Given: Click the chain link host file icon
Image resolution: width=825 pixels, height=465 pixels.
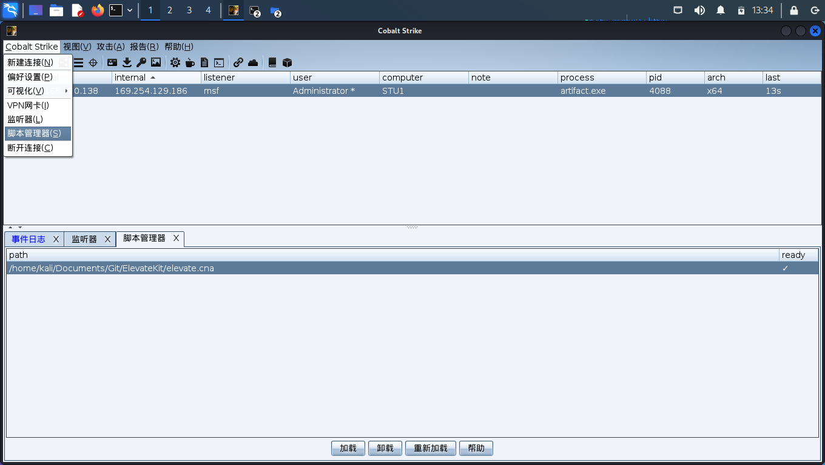Looking at the screenshot, I should pyautogui.click(x=238, y=62).
